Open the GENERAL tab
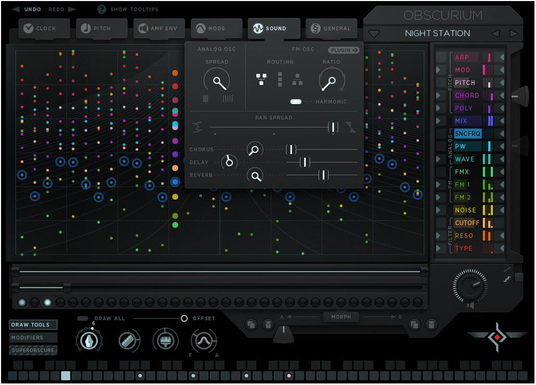Image resolution: width=536 pixels, height=385 pixels. [x=331, y=28]
